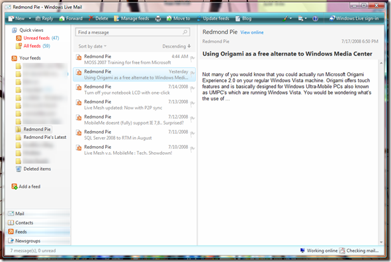Open MobileMe doesnt support IE item
Viewport: 391px width, 262px height.
click(134, 120)
